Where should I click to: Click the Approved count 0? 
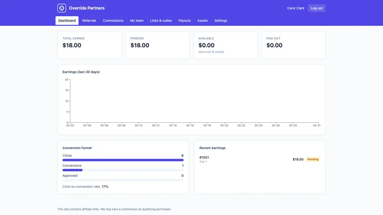click(182, 175)
